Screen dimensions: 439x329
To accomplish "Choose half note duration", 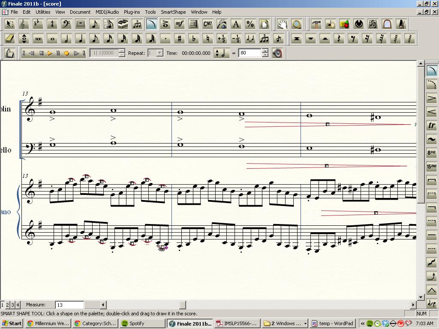I will point(66,39).
